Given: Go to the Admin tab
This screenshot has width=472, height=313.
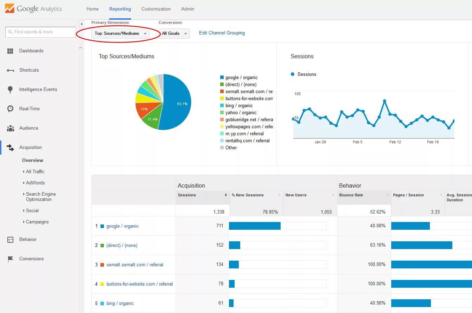Looking at the screenshot, I should tap(188, 9).
